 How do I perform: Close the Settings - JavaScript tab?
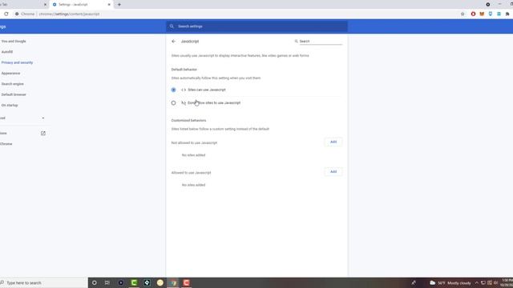(x=109, y=5)
